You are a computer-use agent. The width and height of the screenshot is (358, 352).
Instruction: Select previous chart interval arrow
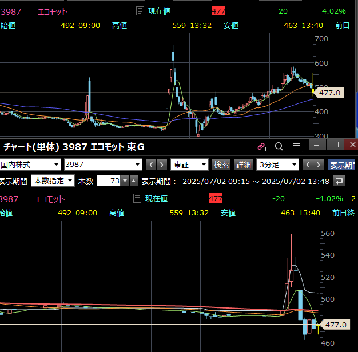pos(308,165)
